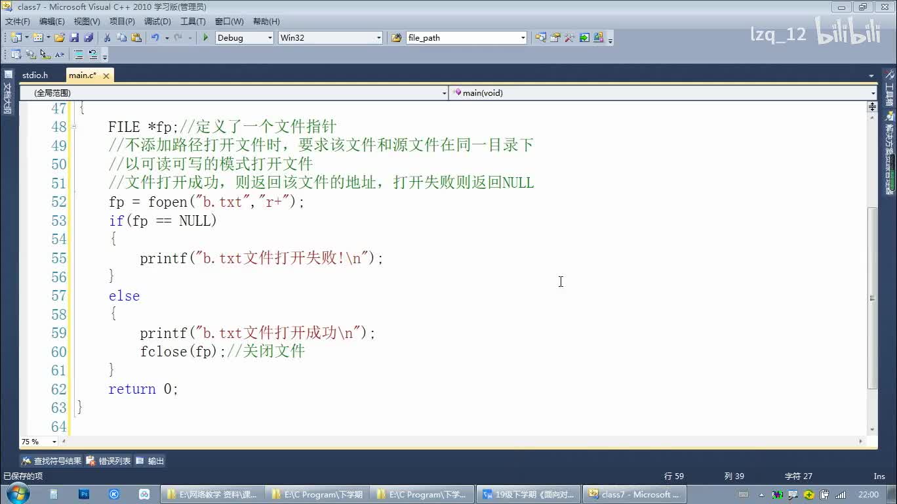This screenshot has height=504, width=897.
Task: Click the Find in Files icon
Action: (x=396, y=38)
